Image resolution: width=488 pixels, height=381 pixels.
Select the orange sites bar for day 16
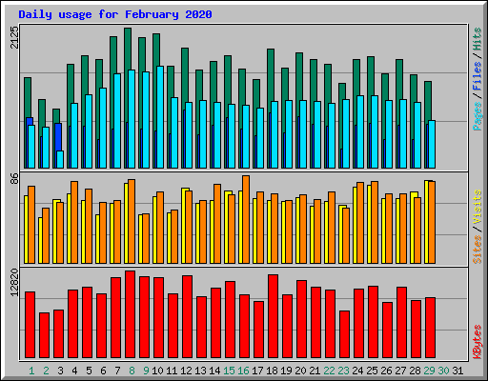point(246,219)
